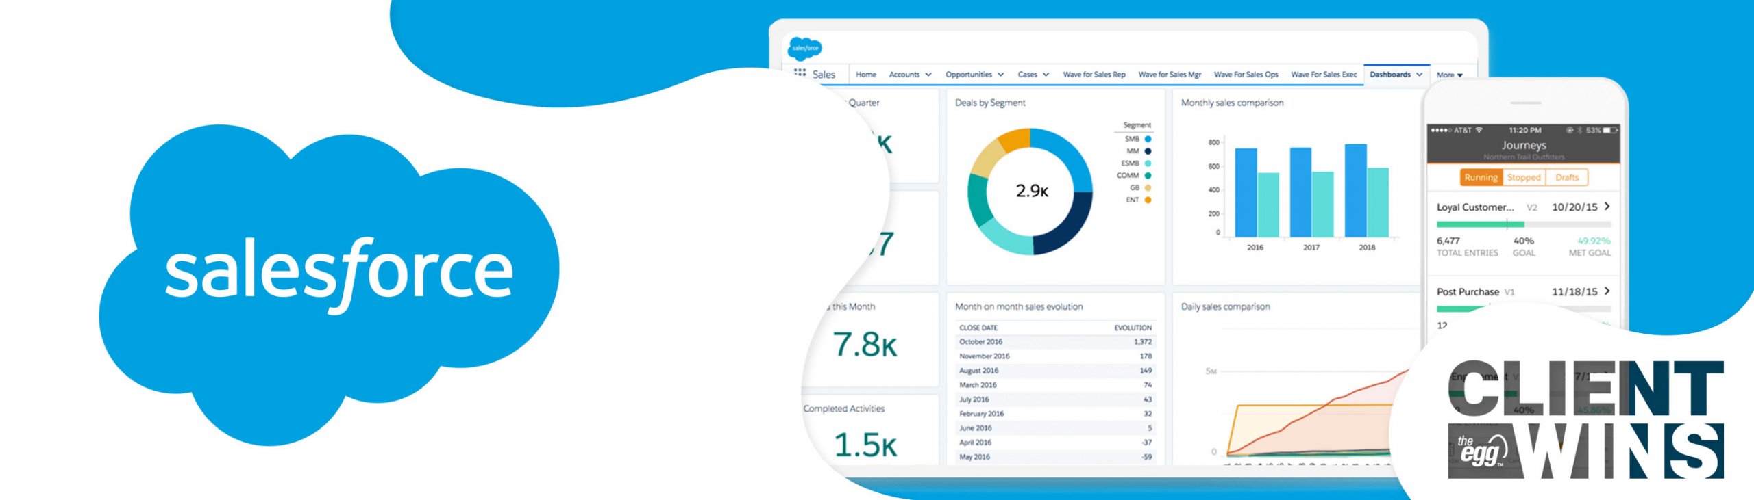This screenshot has width=1754, height=500.
Task: Click the 2.9K donut chart center
Action: click(x=1032, y=191)
